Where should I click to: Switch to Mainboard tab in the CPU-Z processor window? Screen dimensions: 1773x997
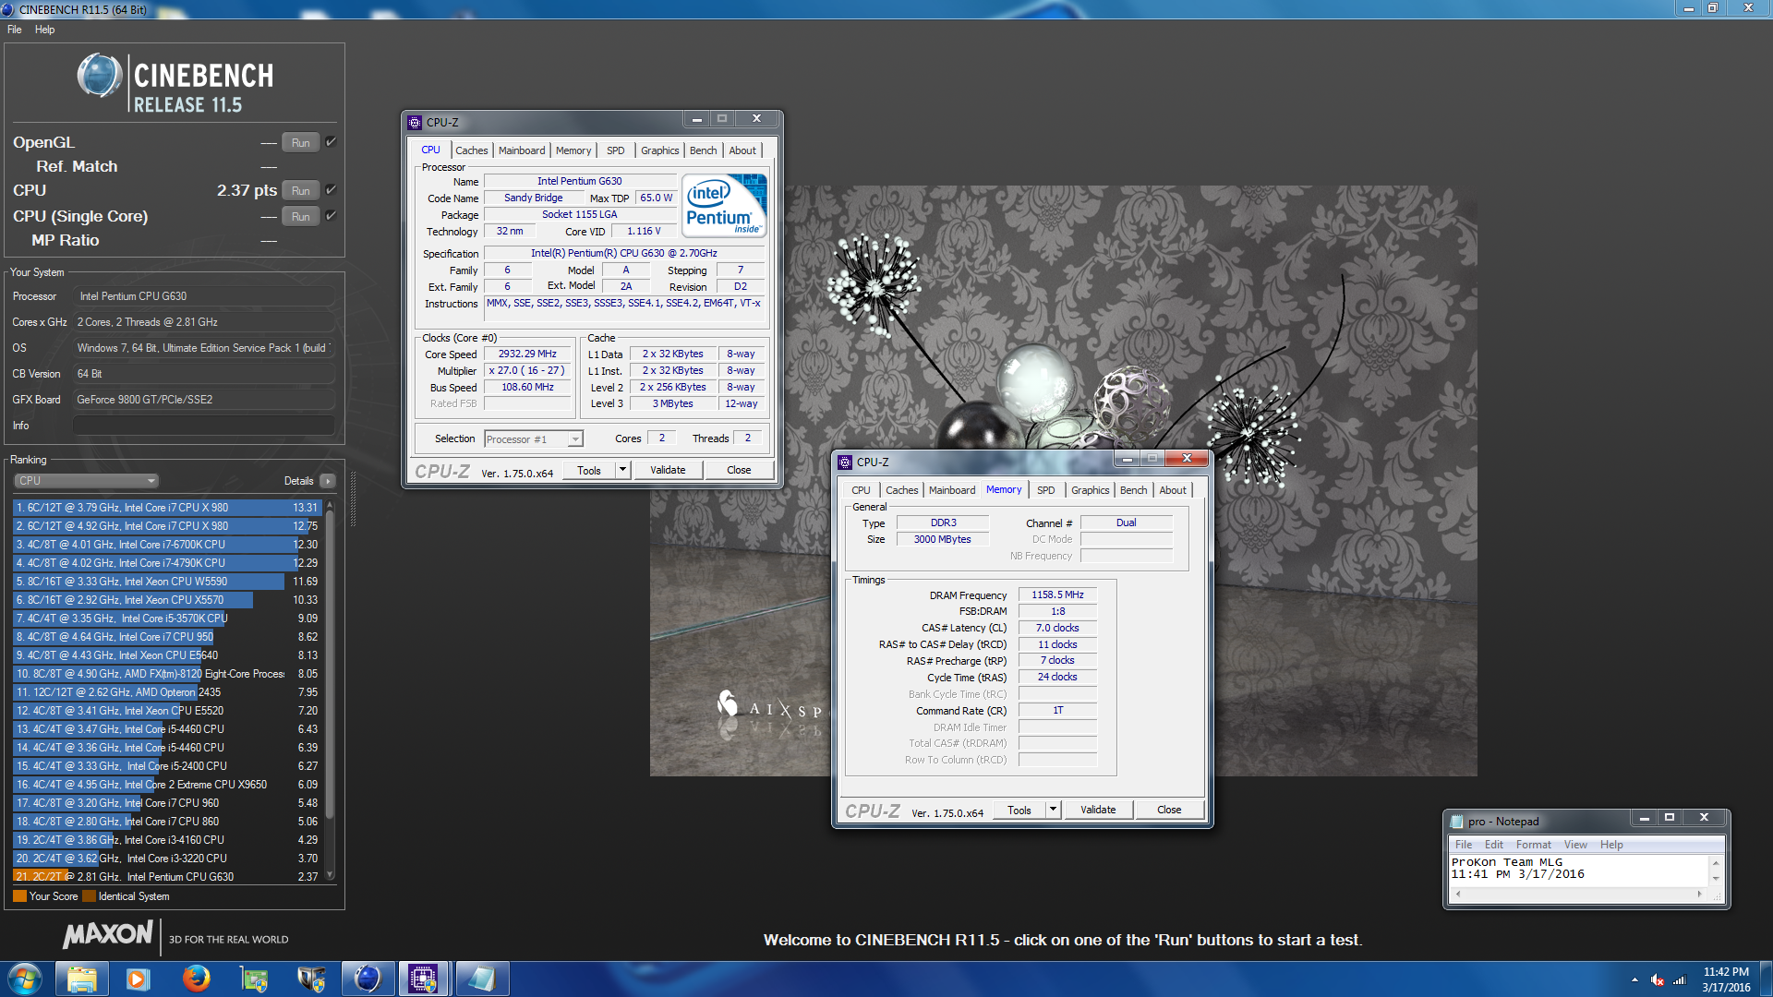[522, 150]
